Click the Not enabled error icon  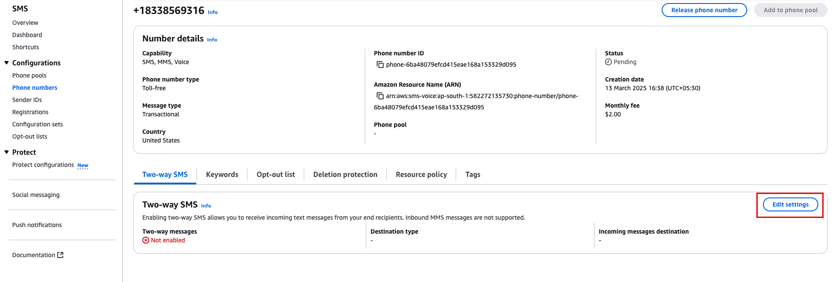146,240
